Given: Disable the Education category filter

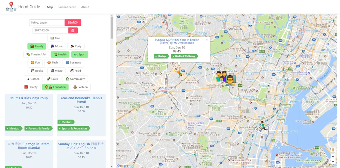Looking at the screenshot, I should [x=55, y=87].
